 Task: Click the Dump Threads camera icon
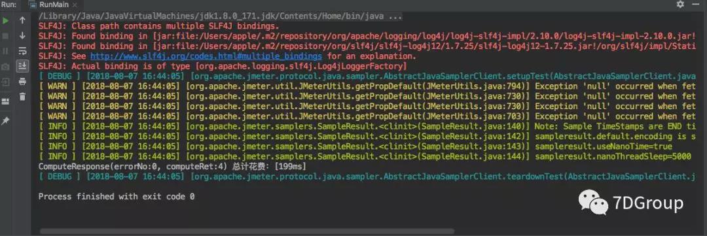[x=5, y=67]
